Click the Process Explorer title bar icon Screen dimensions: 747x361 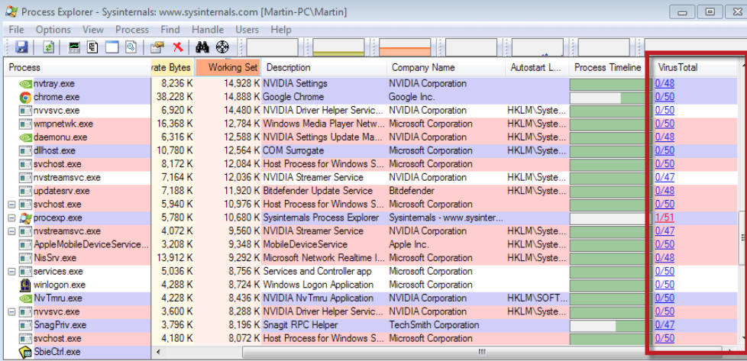(11, 11)
